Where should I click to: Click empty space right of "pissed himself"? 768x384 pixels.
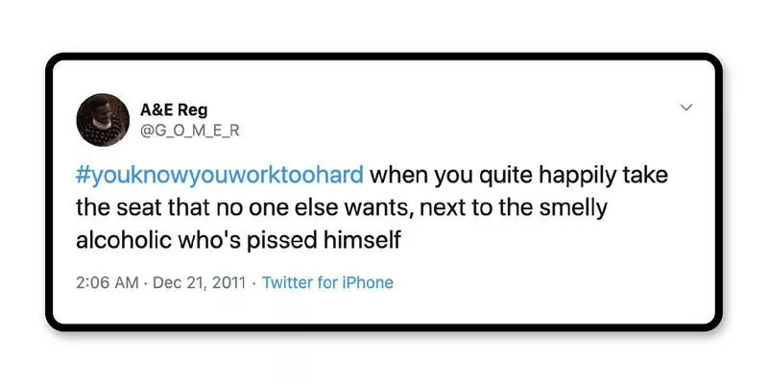tap(538, 240)
